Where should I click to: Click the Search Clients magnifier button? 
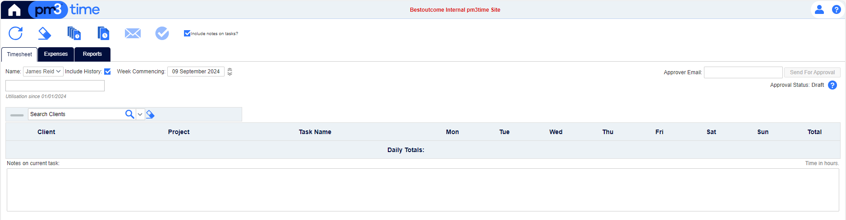(x=129, y=114)
